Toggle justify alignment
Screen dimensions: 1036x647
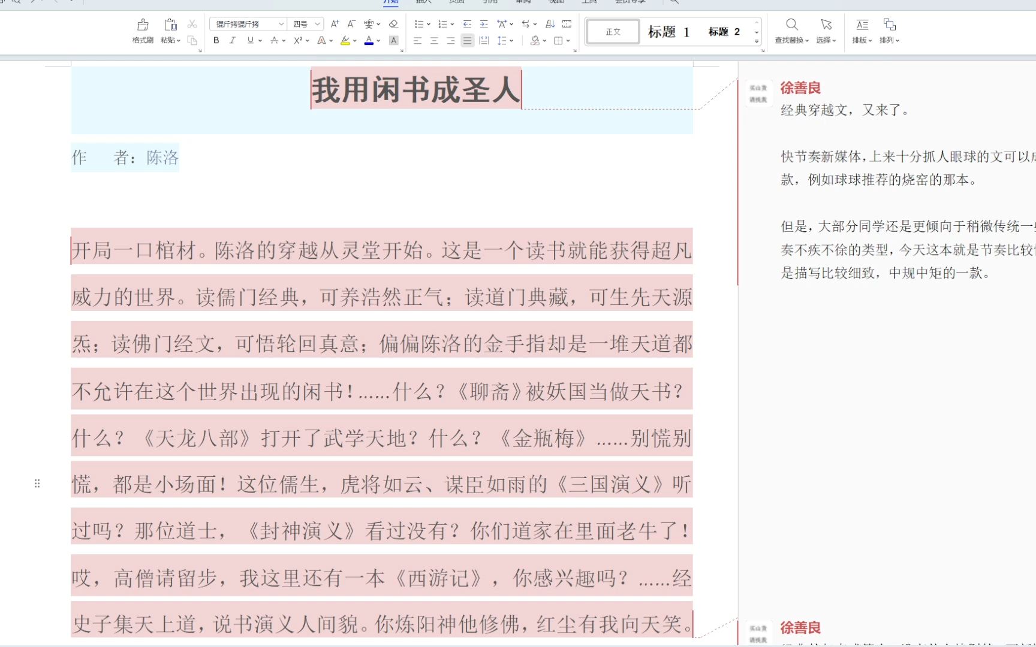click(x=468, y=41)
